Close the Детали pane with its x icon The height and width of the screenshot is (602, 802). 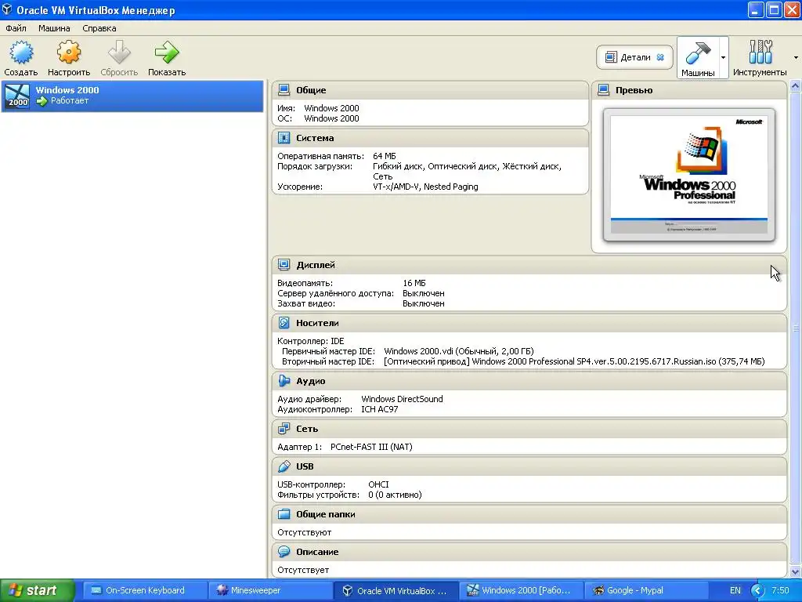(660, 57)
